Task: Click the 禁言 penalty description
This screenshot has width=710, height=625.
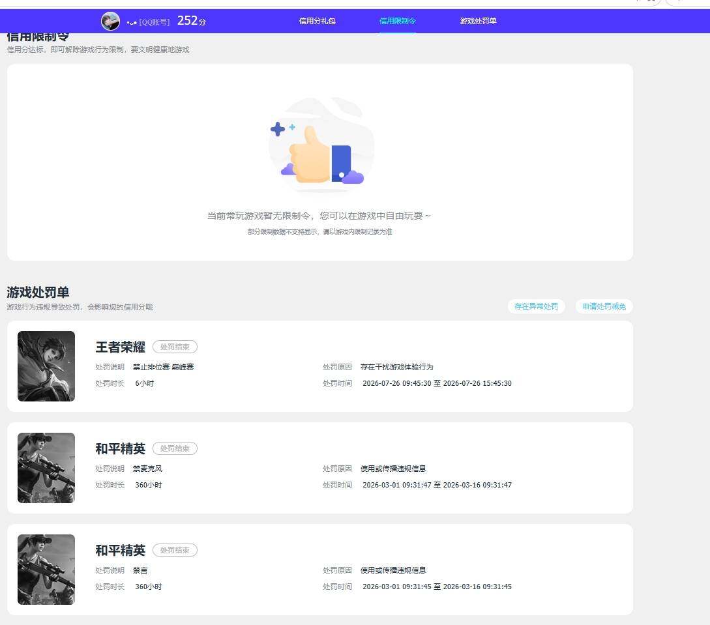Action: coord(140,570)
